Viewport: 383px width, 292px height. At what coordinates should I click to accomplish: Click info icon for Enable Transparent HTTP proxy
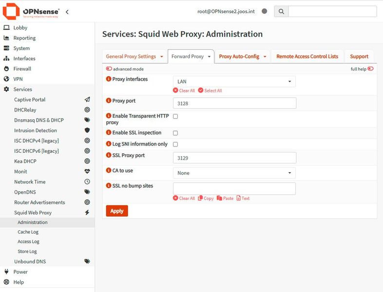[109, 116]
